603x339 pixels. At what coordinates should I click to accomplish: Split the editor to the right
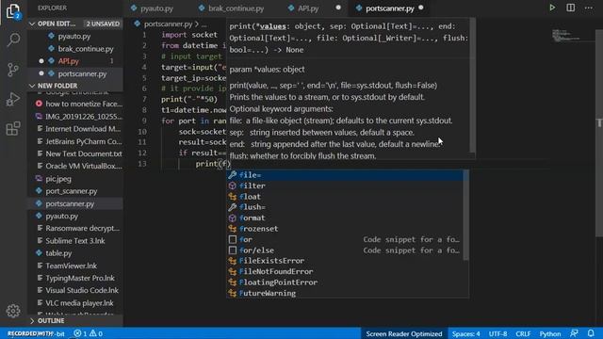tap(570, 8)
